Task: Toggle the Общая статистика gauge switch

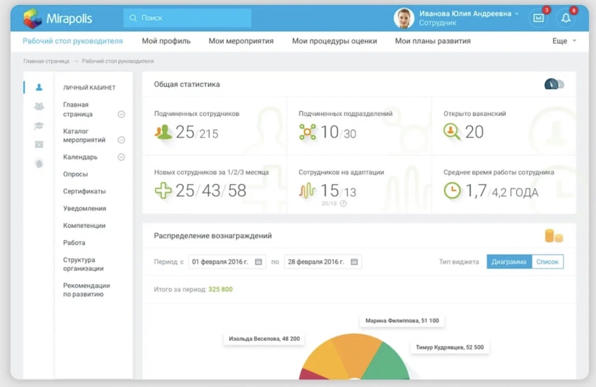Action: (554, 84)
